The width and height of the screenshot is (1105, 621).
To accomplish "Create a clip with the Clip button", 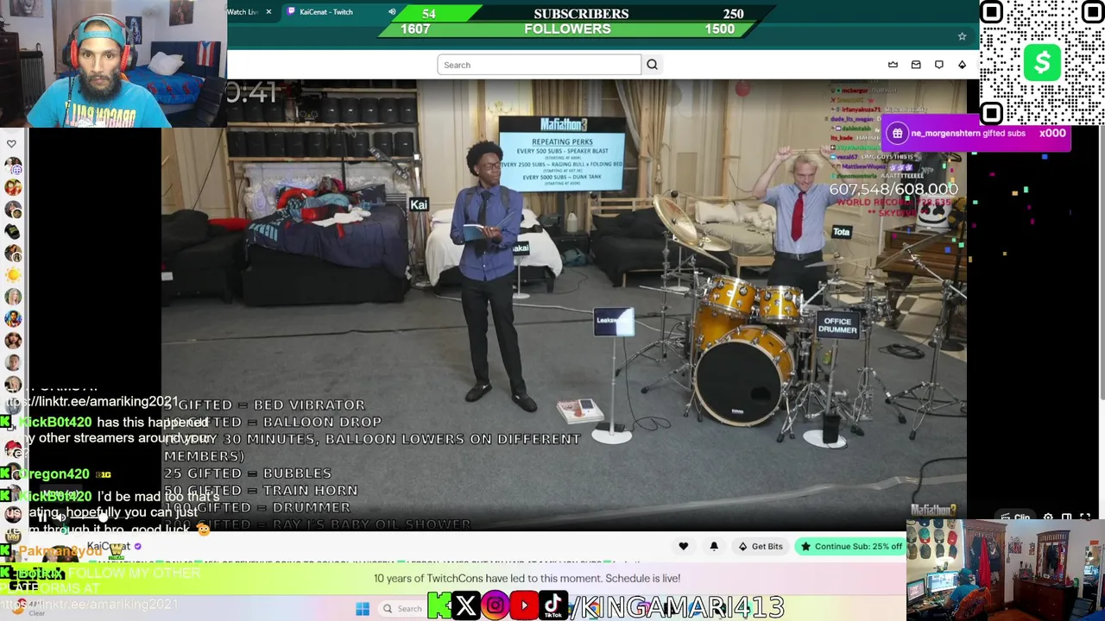I will pos(1016,517).
